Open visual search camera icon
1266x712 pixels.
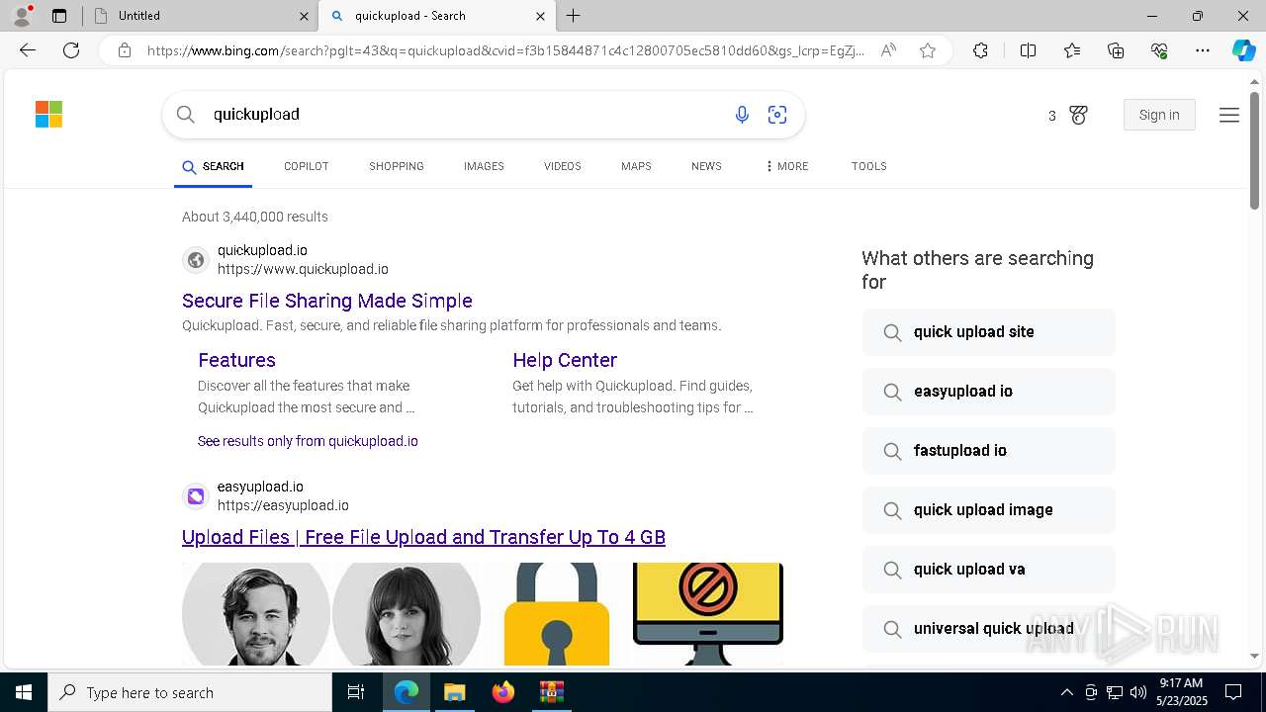click(x=777, y=115)
